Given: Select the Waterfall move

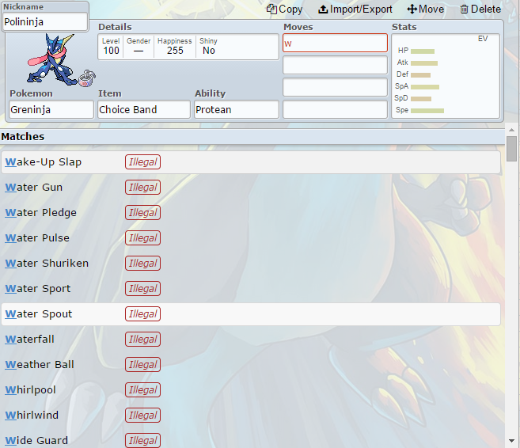Looking at the screenshot, I should 251,340.
